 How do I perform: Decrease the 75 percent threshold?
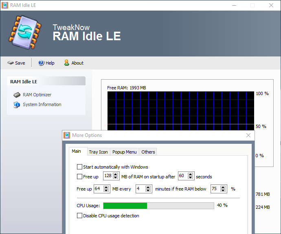coord(223,191)
